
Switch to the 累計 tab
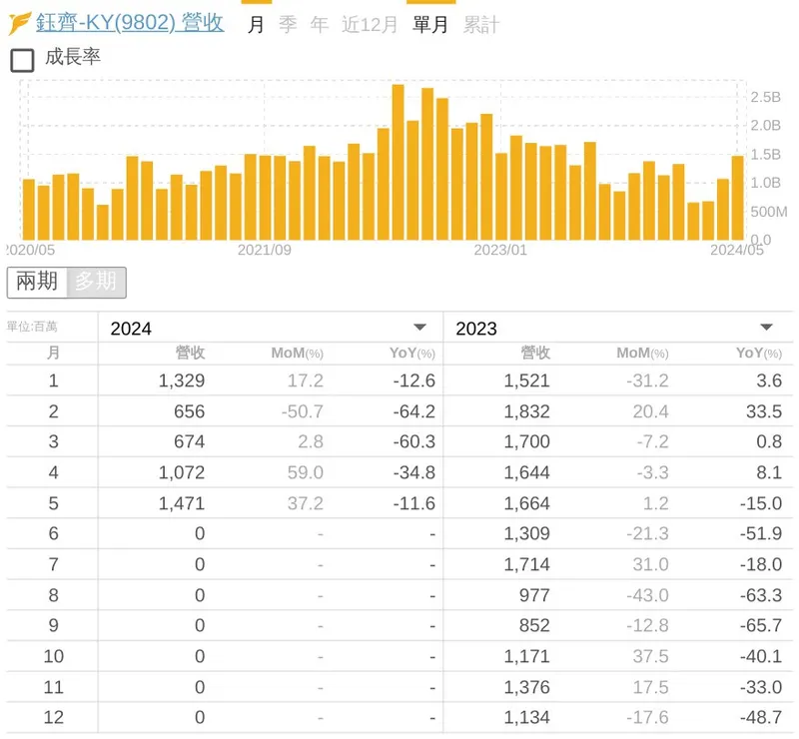click(481, 24)
